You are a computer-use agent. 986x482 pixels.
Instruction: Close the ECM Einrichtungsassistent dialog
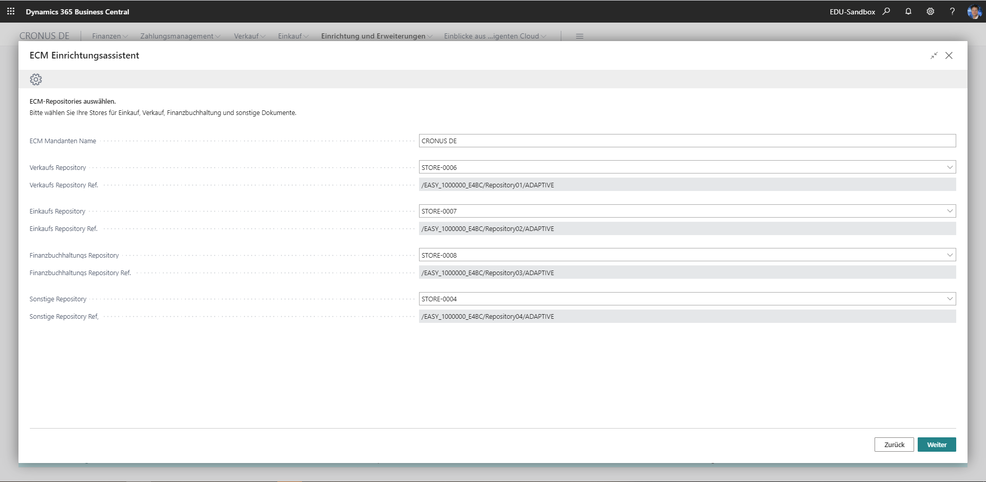(949, 55)
